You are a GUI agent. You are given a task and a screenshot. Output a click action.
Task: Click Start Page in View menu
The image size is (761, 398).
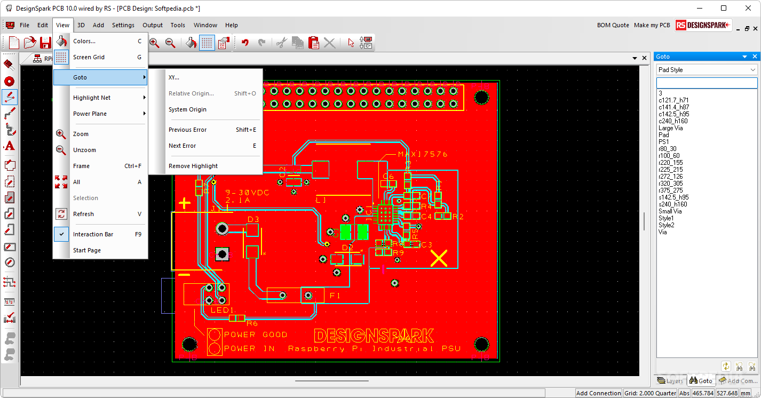click(100, 250)
